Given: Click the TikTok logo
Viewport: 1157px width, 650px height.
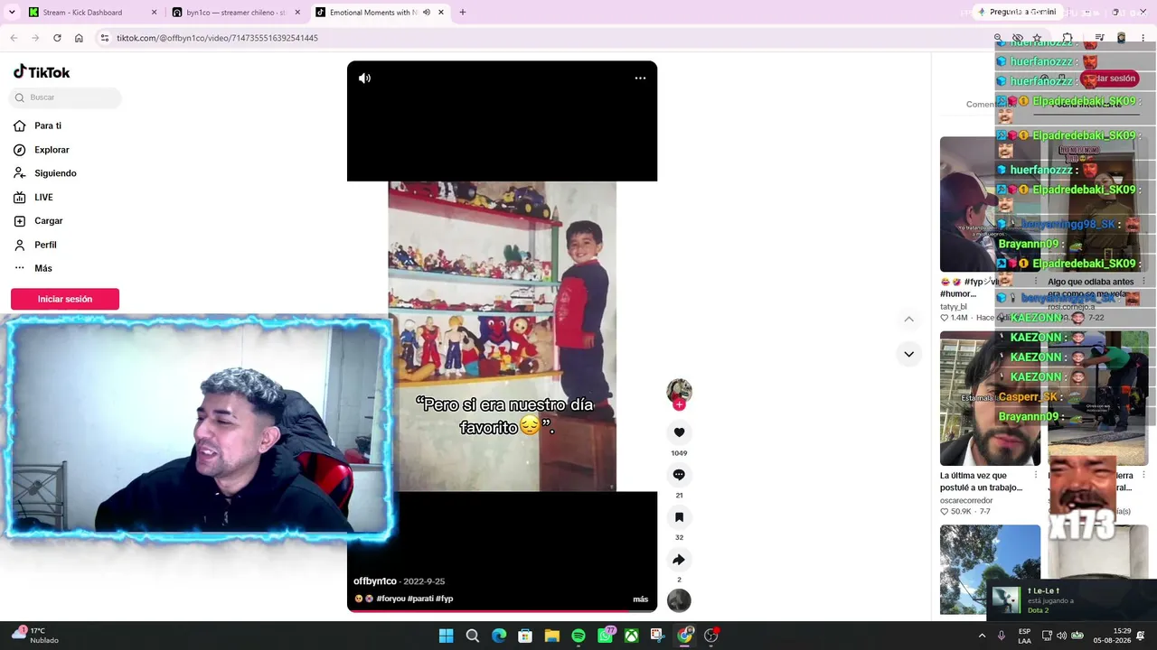Looking at the screenshot, I should (x=42, y=72).
